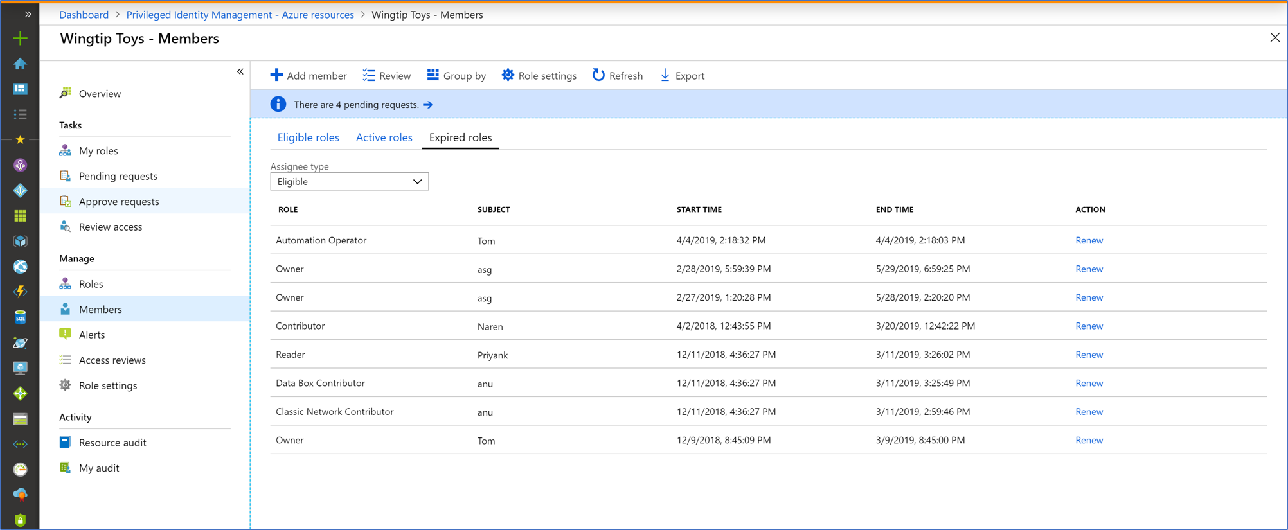Image resolution: width=1288 pixels, height=530 pixels.
Task: Switch to the Eligible roles tab
Action: [x=308, y=137]
